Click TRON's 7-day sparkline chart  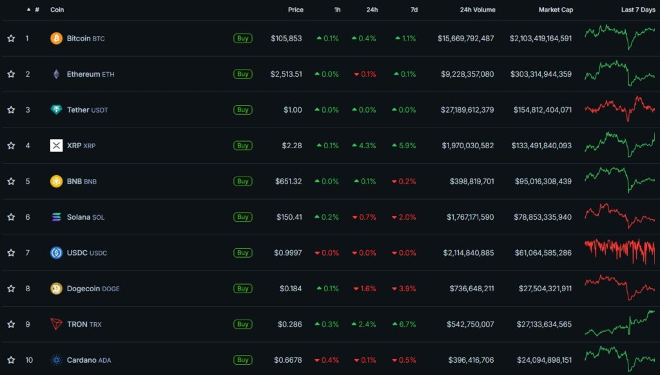click(x=619, y=324)
